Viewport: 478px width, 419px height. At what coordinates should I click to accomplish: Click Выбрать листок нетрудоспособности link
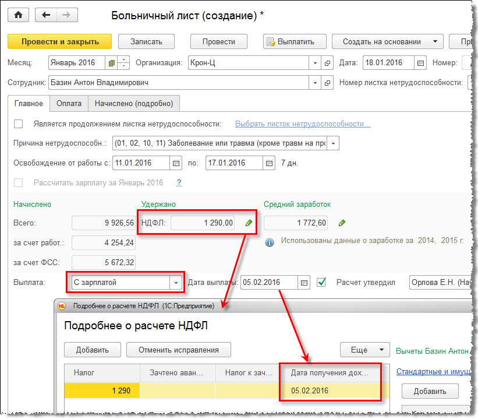[303, 124]
